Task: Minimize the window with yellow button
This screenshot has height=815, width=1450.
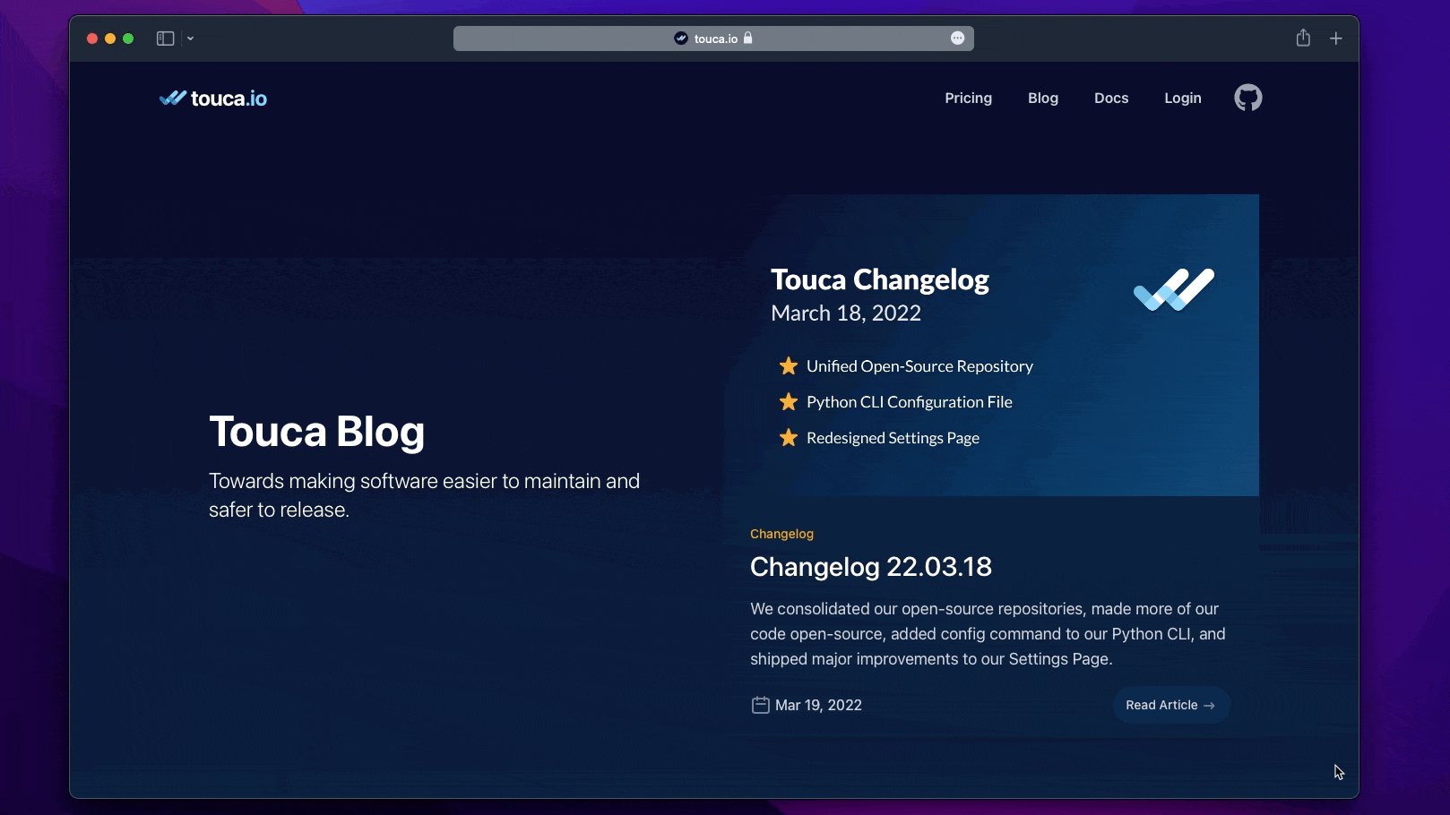Action: [x=110, y=39]
